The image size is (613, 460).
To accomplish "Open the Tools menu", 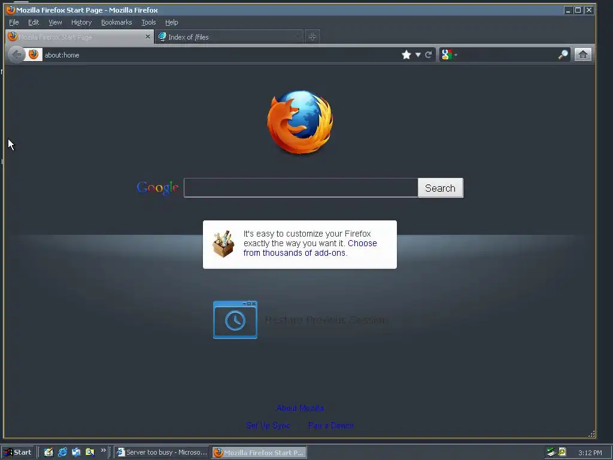I will pyautogui.click(x=148, y=22).
